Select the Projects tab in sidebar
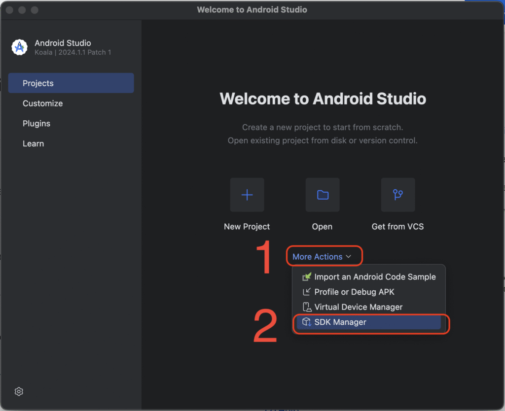 coord(71,83)
